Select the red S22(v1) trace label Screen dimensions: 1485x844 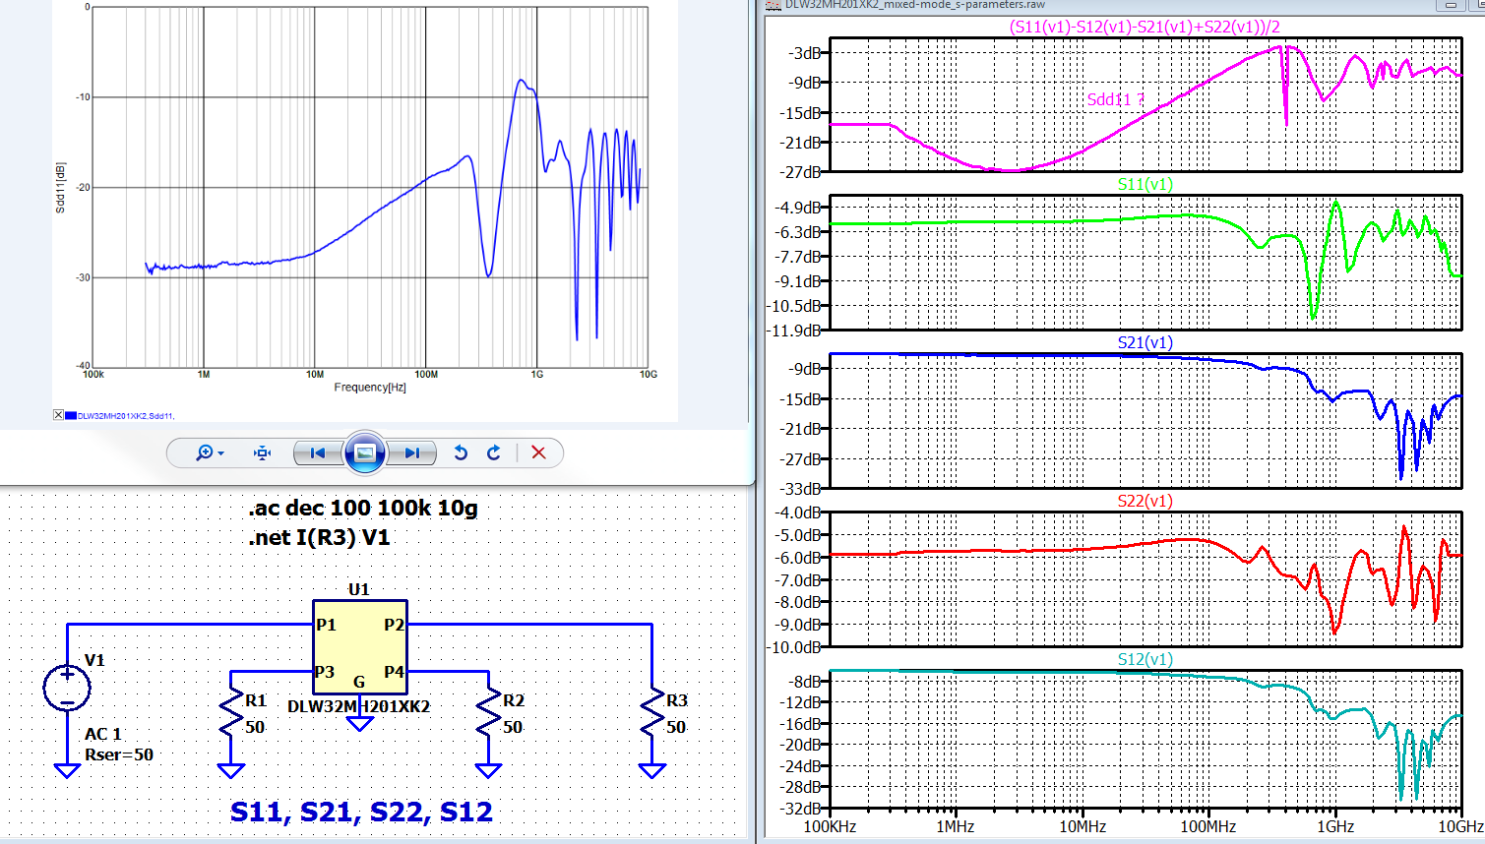pyautogui.click(x=1145, y=501)
